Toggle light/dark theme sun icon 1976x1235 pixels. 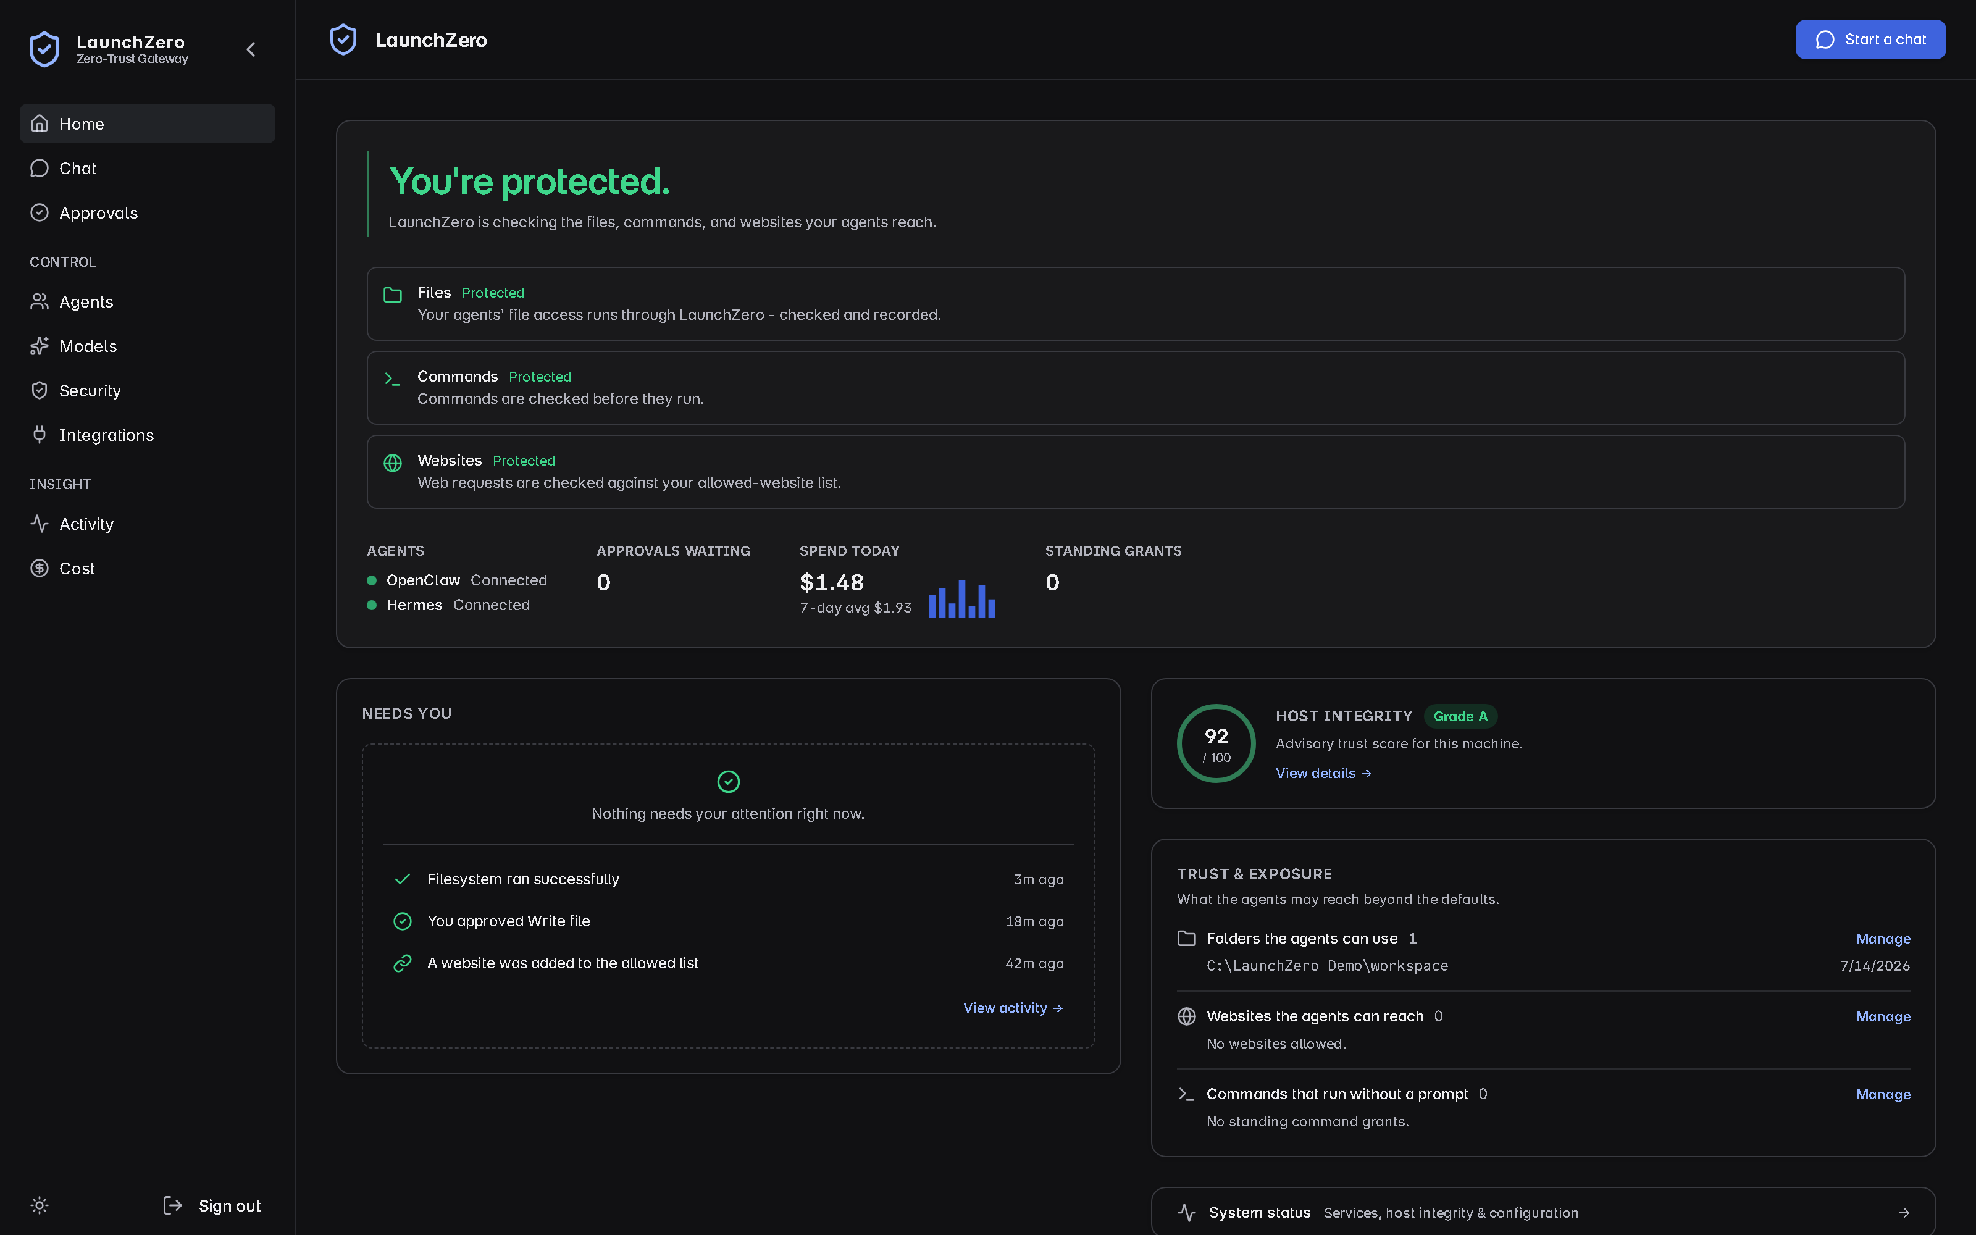pos(39,1205)
